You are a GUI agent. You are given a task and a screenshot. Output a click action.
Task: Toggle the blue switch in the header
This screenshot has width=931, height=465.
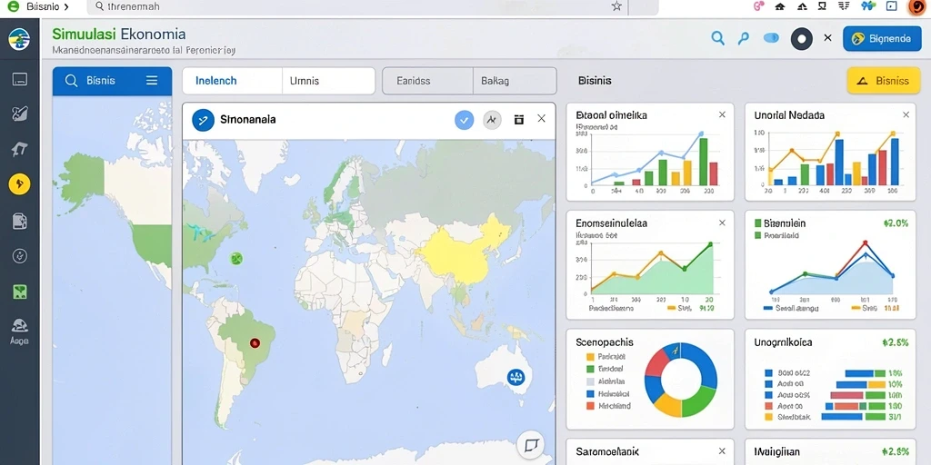(x=771, y=38)
